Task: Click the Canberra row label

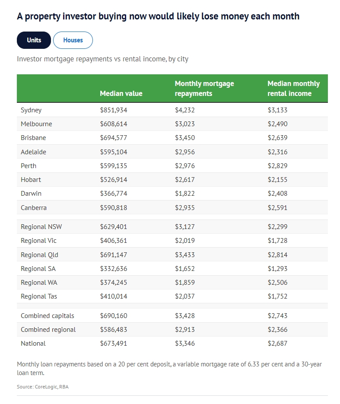Action: point(34,208)
